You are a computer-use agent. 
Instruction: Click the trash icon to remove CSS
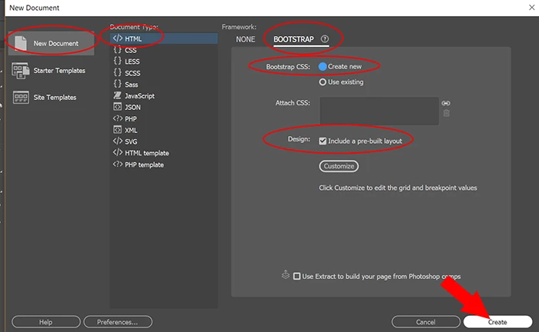tap(446, 113)
